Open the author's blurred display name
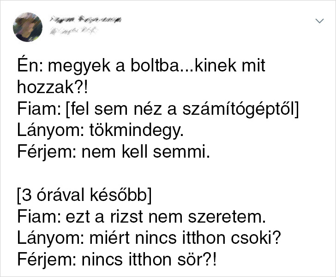Image resolution: width=336 pixels, height=277 pixels. (x=86, y=19)
